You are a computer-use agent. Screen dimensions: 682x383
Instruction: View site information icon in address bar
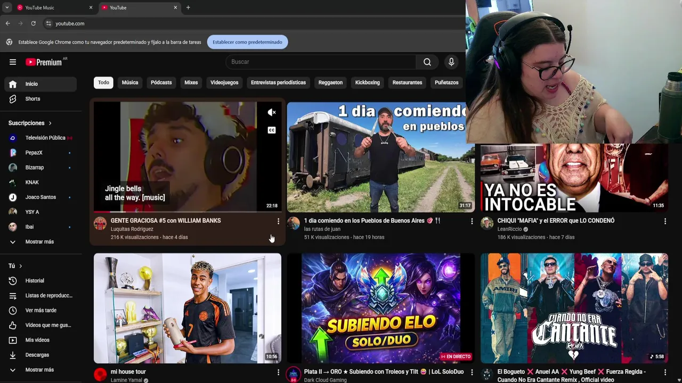click(x=48, y=23)
